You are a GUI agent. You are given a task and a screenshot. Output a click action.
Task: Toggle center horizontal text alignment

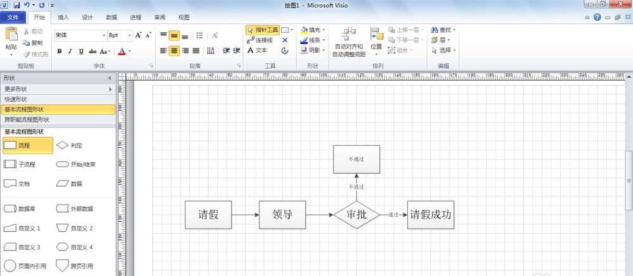coord(174,51)
